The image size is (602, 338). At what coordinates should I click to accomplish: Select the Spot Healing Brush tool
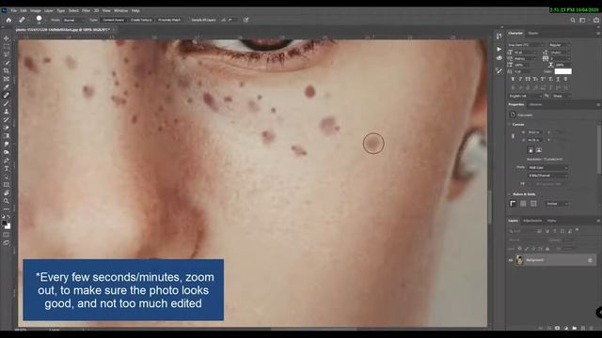click(x=7, y=95)
